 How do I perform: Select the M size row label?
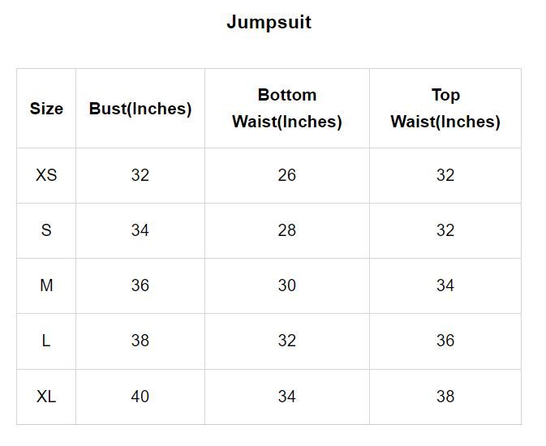[x=46, y=285]
